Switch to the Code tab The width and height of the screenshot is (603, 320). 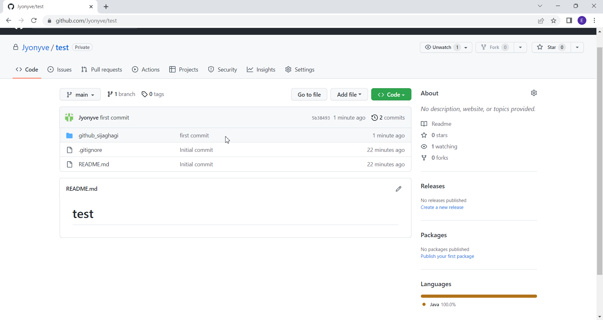click(27, 70)
